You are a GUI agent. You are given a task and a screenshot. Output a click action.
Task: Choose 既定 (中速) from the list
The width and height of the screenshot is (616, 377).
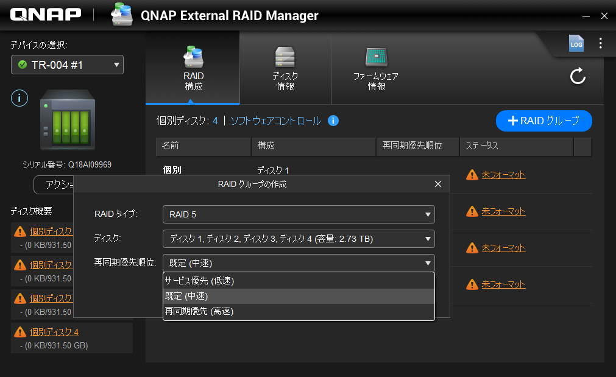pos(299,296)
